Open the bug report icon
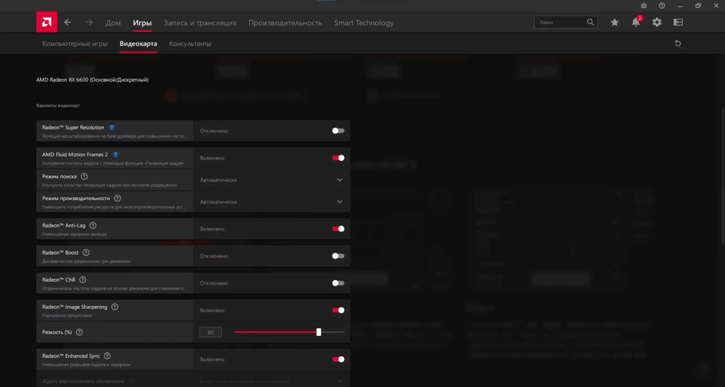The width and height of the screenshot is (725, 387). (x=643, y=6)
